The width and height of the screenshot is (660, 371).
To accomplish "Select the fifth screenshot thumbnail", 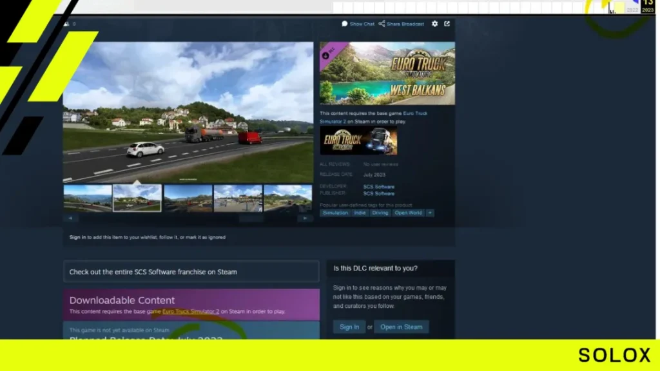I will click(288, 198).
